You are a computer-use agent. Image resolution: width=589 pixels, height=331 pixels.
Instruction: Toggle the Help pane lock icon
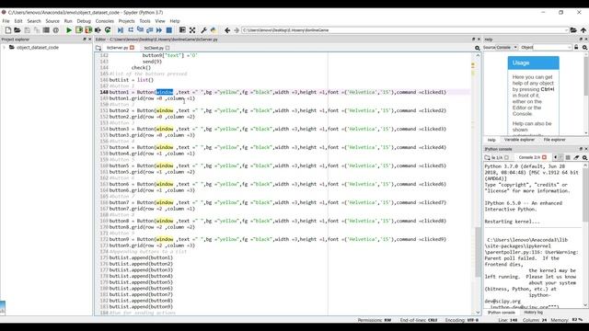coord(576,47)
